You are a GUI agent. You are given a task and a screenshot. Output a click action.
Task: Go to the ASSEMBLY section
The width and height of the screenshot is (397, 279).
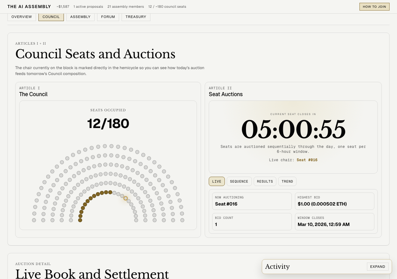[80, 17]
